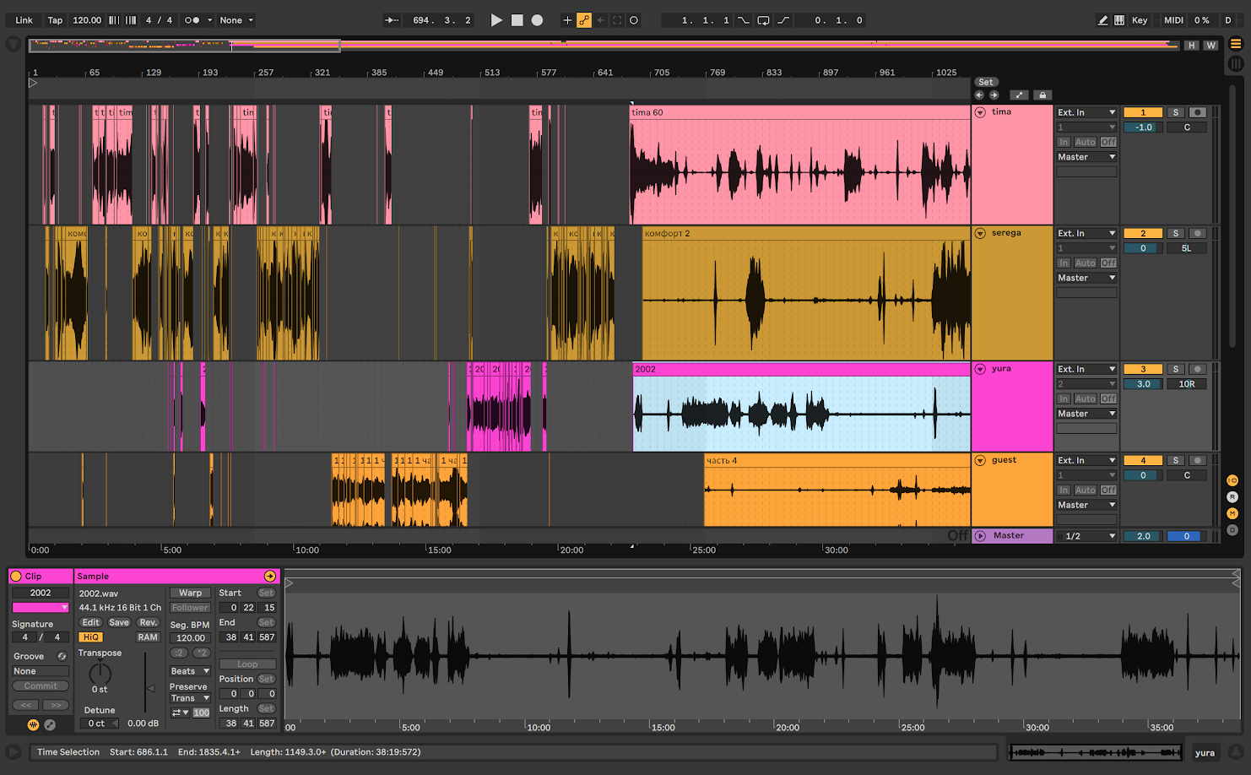Click the Key map mode button
The image size is (1251, 775).
point(1140,20)
